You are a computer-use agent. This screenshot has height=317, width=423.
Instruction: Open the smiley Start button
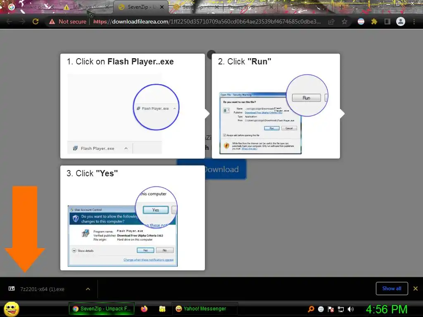(11, 309)
